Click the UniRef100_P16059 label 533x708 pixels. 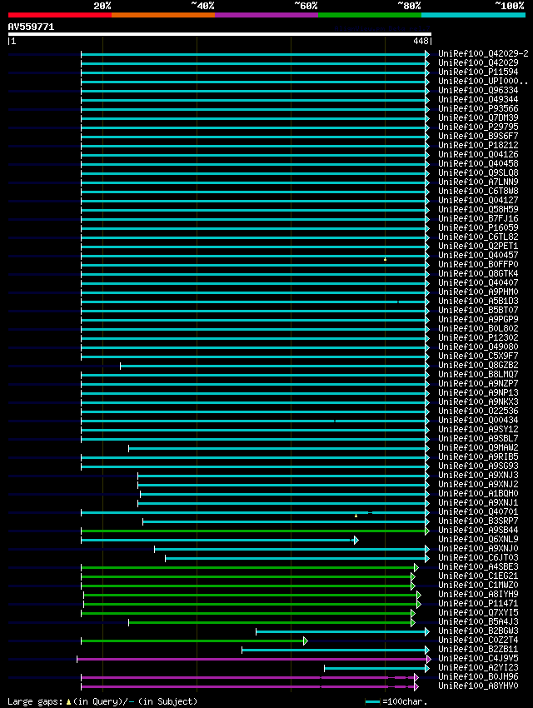478,228
